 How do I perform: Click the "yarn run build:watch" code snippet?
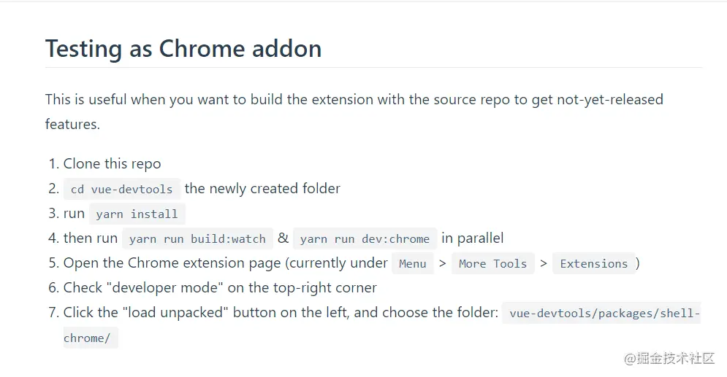click(197, 238)
